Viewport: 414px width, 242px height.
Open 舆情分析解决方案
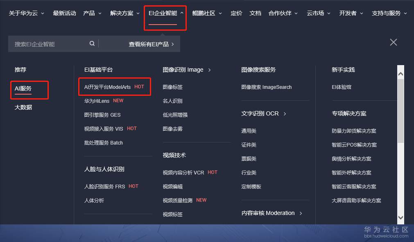351,158
